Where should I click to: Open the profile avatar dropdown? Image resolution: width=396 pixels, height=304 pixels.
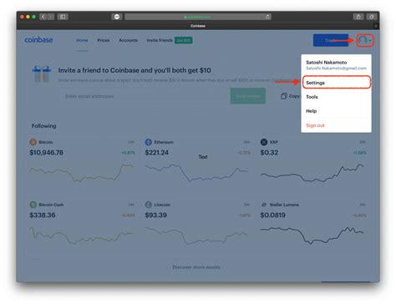point(365,41)
